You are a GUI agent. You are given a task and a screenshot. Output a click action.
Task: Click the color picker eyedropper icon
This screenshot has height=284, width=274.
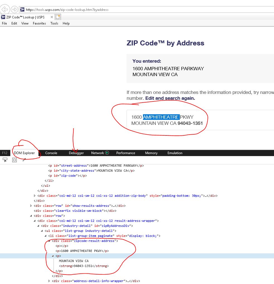[x=24, y=160]
